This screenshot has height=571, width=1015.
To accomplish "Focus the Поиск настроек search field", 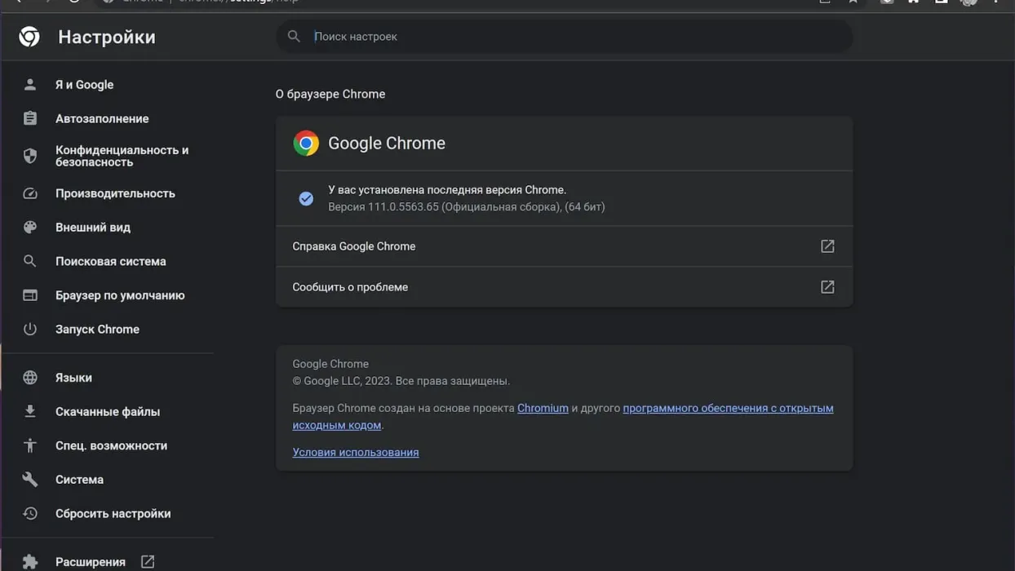I will pos(564,37).
